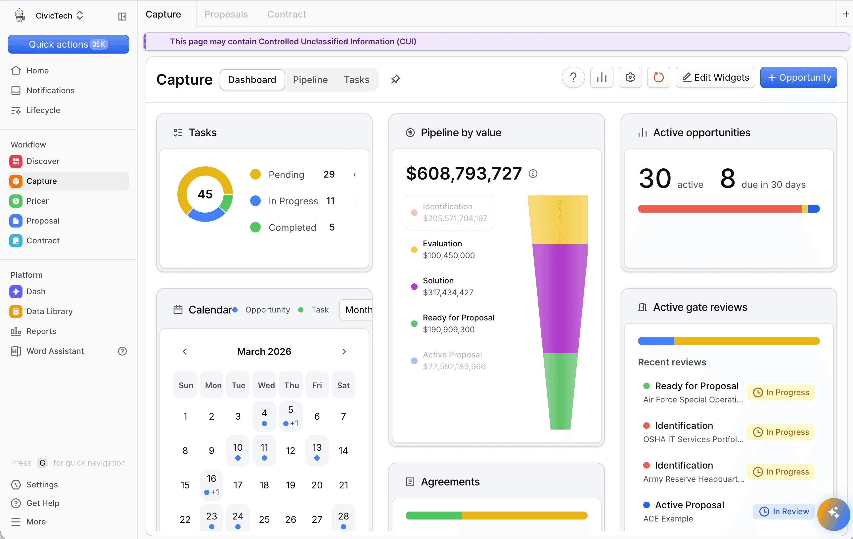The image size is (853, 539).
Task: Open Word Assistant help icon
Action: tap(122, 351)
